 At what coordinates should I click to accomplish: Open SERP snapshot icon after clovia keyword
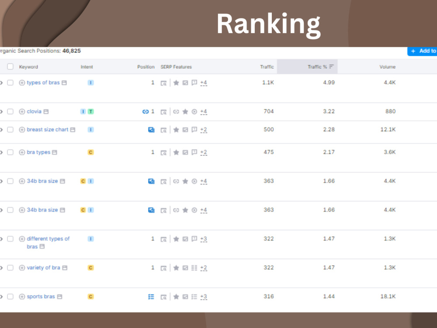46,112
